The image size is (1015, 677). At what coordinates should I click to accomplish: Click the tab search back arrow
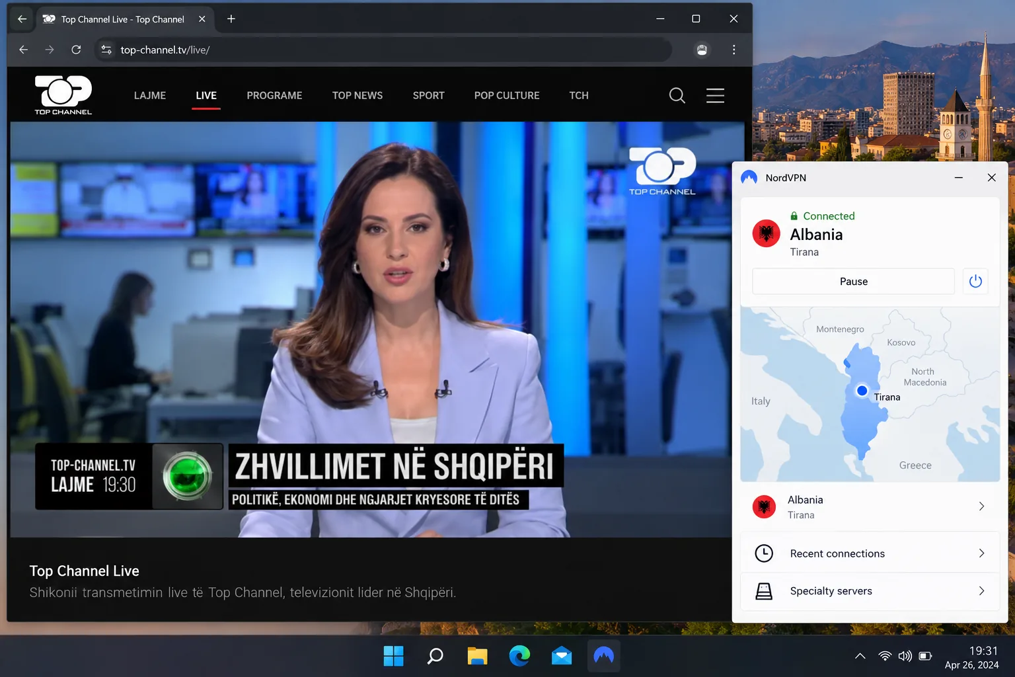pyautogui.click(x=22, y=19)
